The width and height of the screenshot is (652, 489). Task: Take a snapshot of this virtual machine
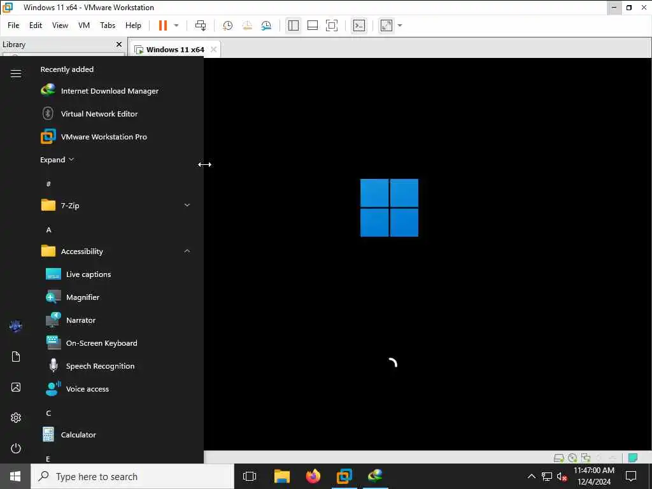[x=227, y=25]
